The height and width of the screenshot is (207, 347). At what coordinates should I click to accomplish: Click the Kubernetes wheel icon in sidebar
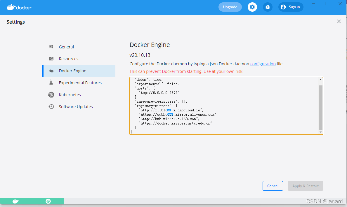51,94
